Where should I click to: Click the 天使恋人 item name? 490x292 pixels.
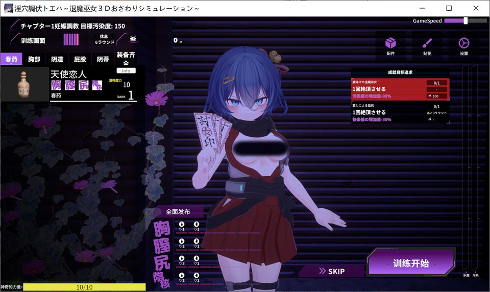coord(68,74)
